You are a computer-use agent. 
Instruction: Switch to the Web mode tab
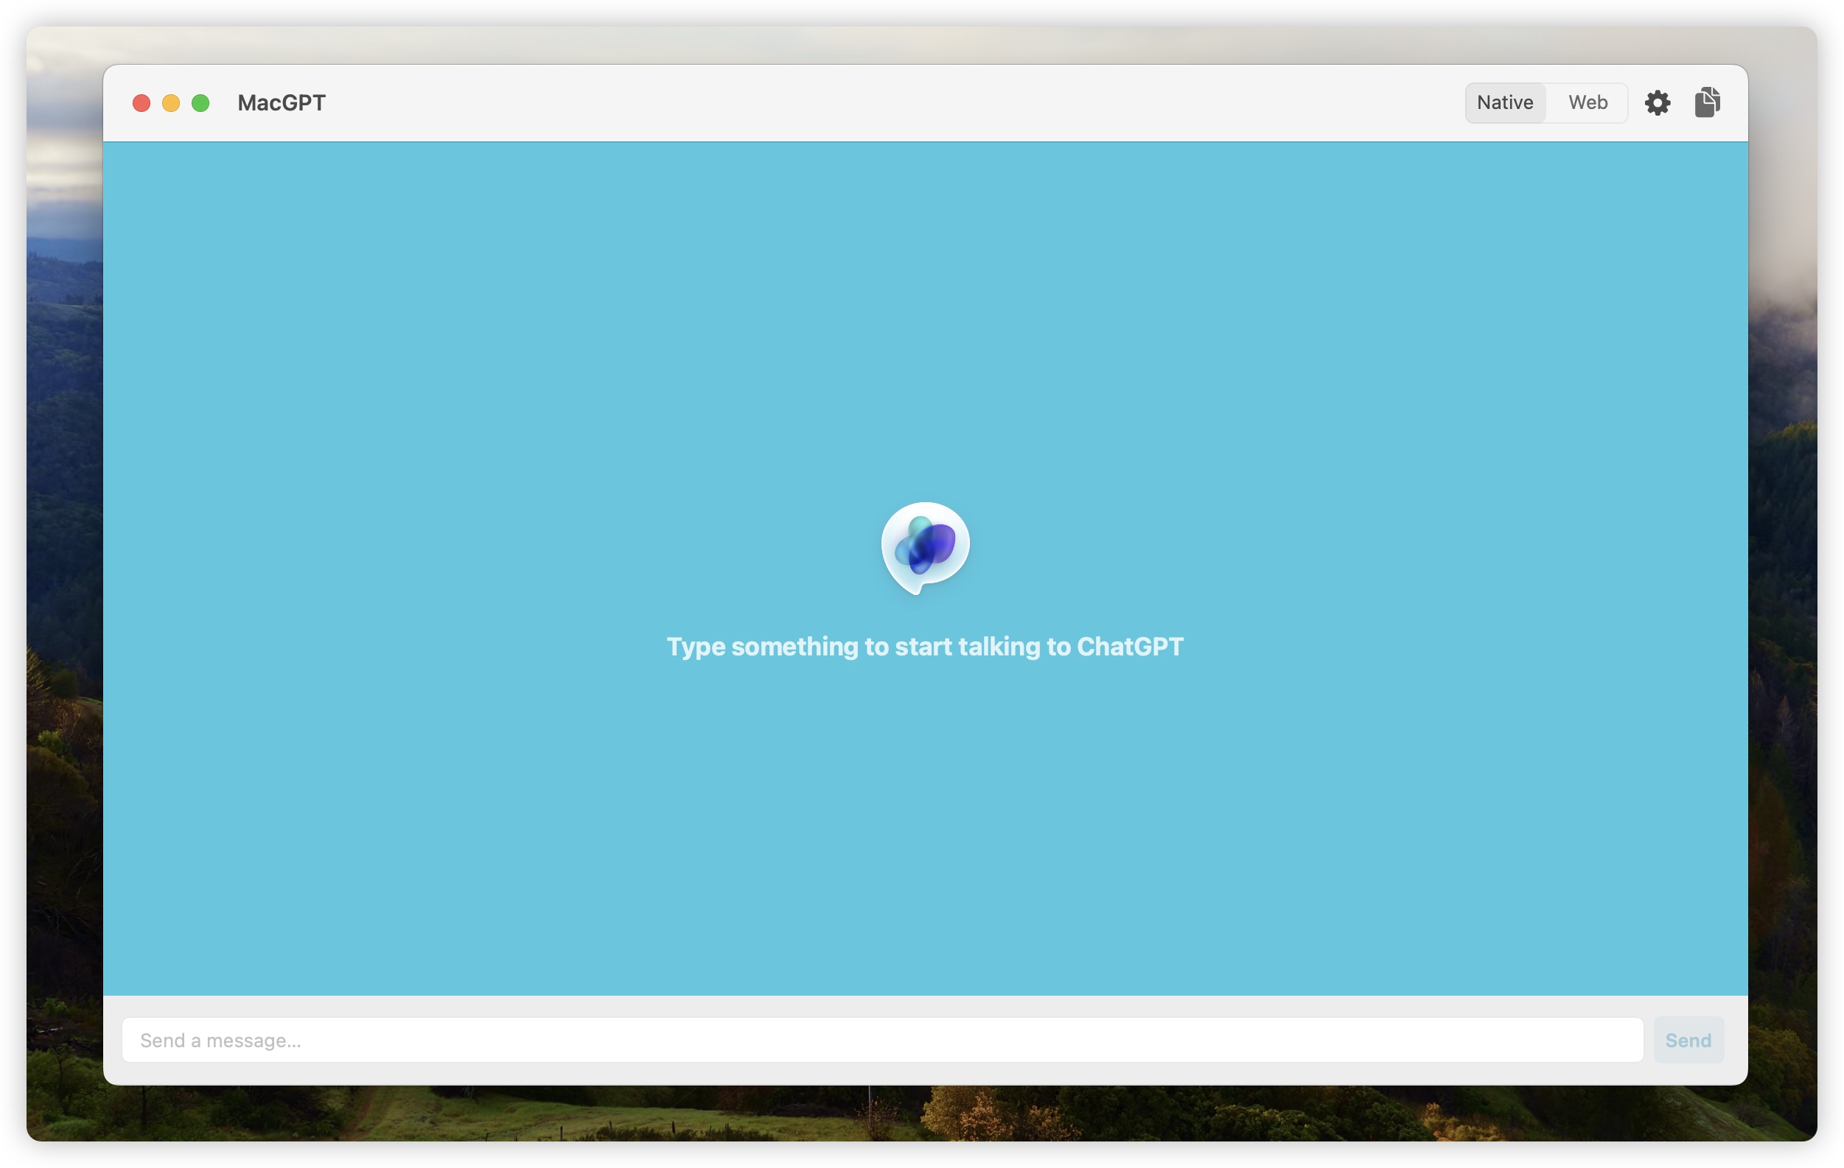pyautogui.click(x=1588, y=102)
